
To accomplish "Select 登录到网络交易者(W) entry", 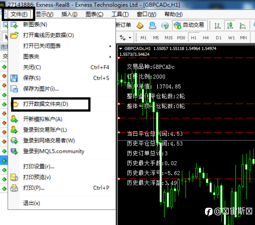I will click(x=62, y=140).
